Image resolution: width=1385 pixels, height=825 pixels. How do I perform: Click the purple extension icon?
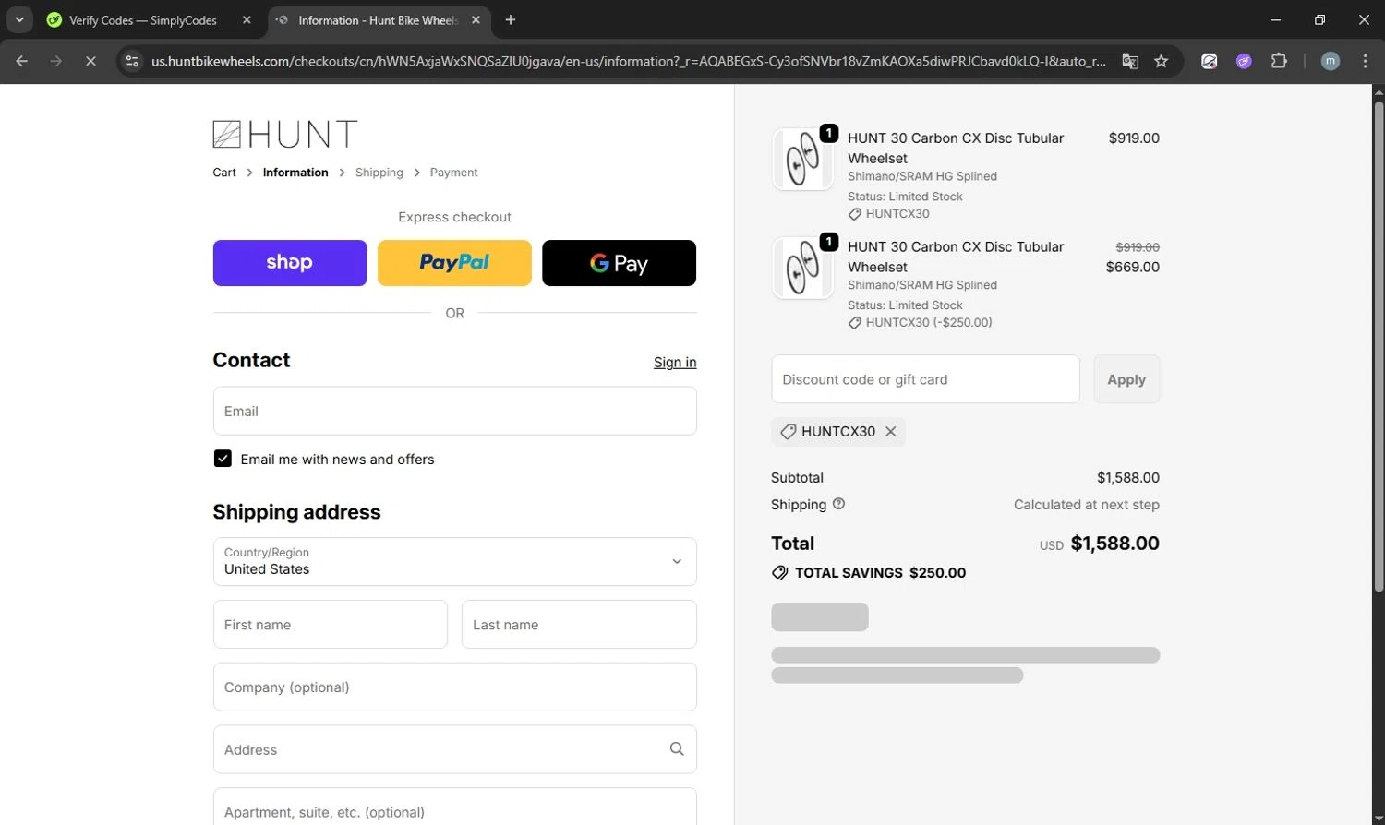pos(1245,61)
